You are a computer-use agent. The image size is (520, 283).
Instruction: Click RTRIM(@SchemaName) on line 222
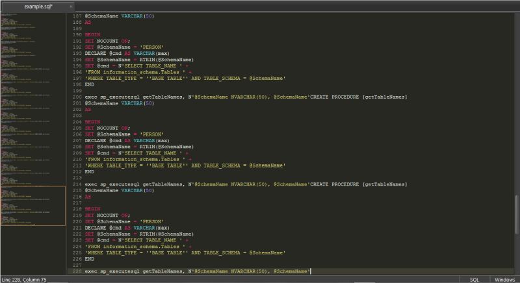click(166, 234)
